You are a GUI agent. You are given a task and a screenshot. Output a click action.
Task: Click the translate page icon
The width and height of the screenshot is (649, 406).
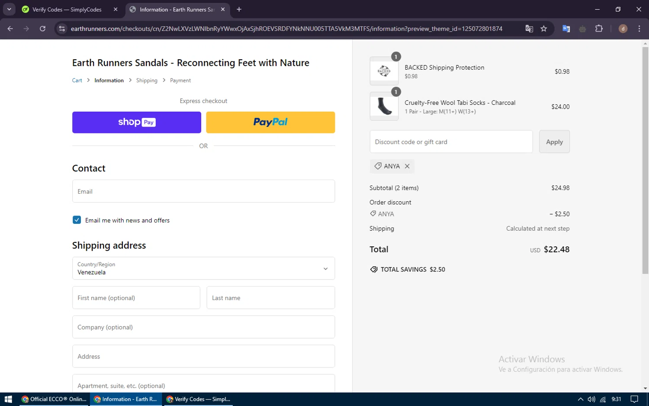coord(529,29)
